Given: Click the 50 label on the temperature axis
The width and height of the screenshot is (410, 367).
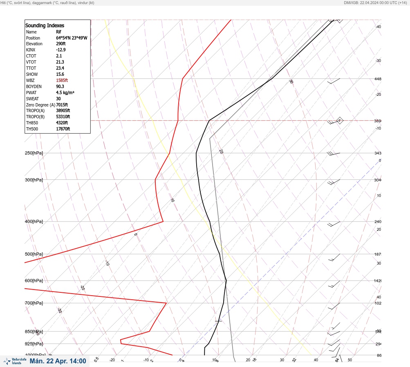Looking at the screenshot, I should point(350,360).
